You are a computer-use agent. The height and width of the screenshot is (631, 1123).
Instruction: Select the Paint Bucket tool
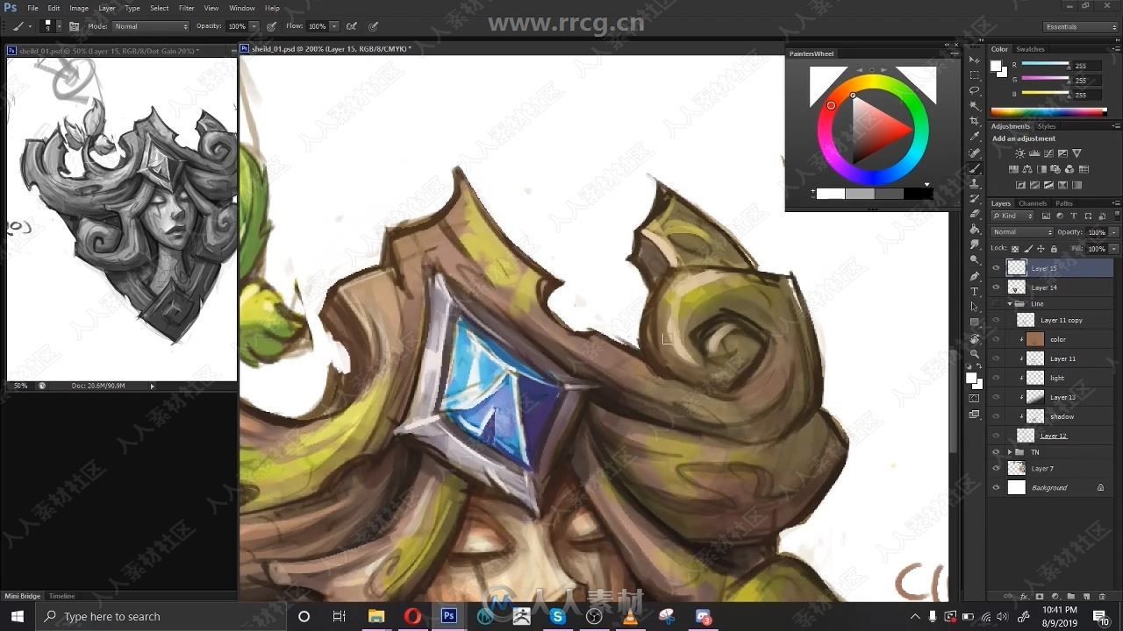click(975, 229)
